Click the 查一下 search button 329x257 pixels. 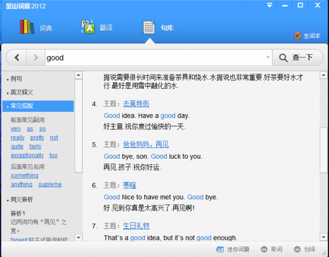[297, 58]
